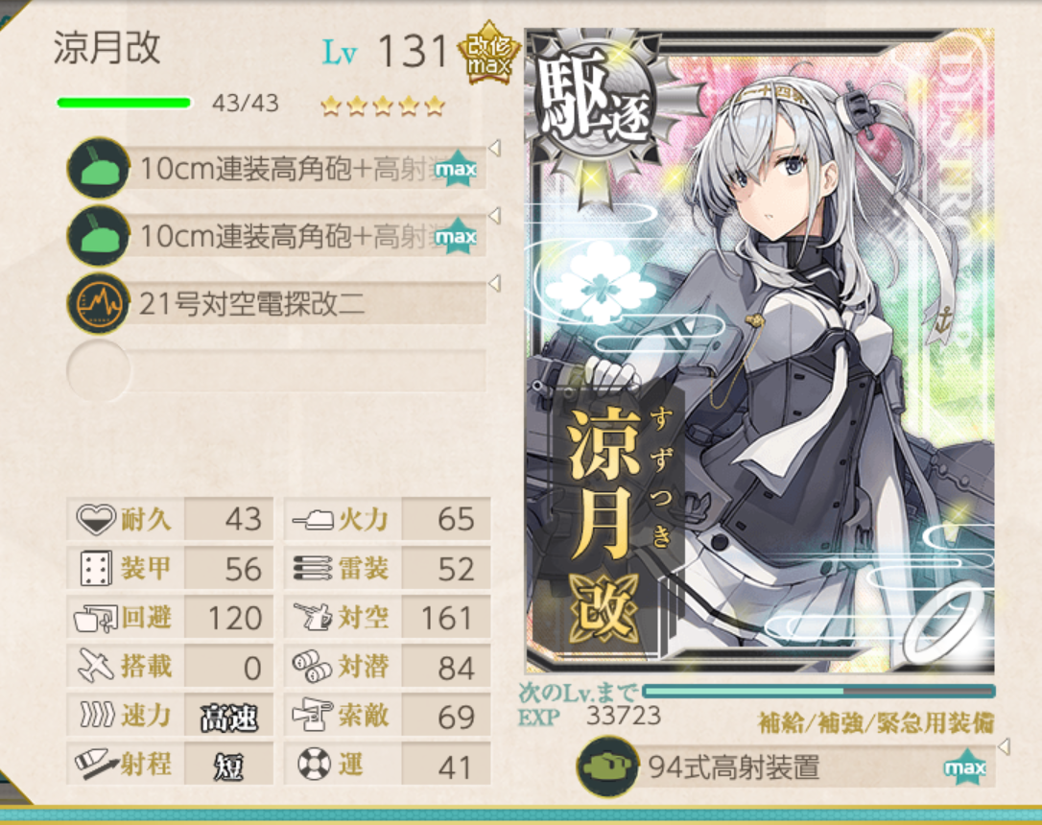Image resolution: width=1042 pixels, height=825 pixels.
Task: Click the 対潜 depth charge icon
Action: point(313,667)
